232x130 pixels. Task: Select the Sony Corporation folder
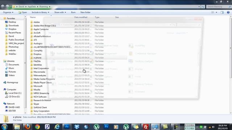click(x=41, y=111)
